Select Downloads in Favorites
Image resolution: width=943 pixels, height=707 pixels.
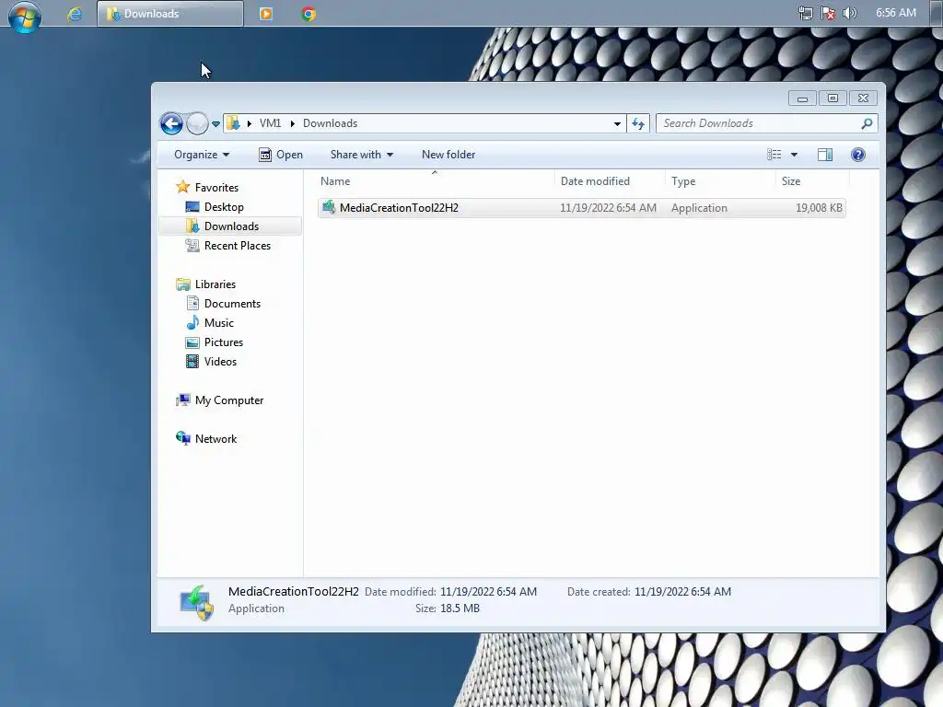(231, 226)
